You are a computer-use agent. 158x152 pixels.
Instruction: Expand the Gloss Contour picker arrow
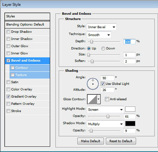[99, 99]
